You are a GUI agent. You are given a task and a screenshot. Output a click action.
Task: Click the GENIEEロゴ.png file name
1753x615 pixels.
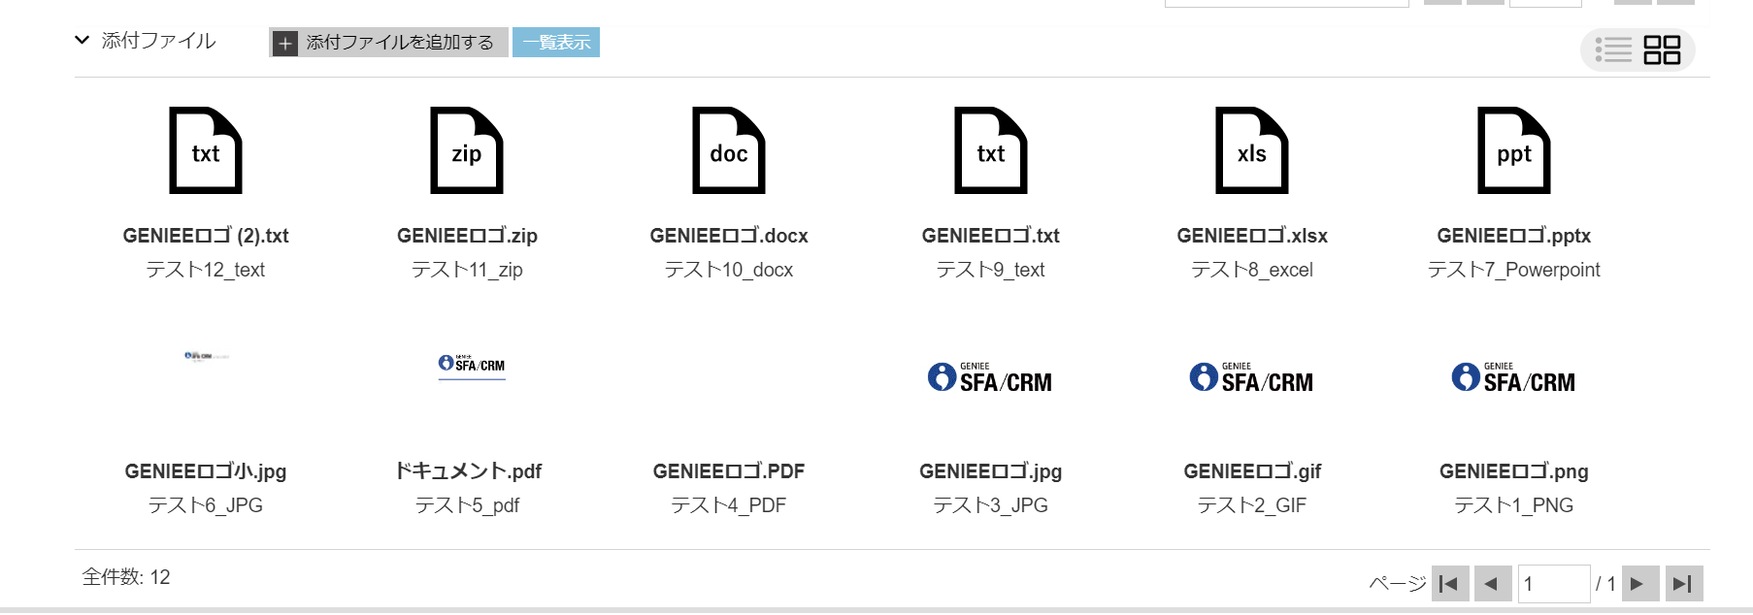point(1514,471)
